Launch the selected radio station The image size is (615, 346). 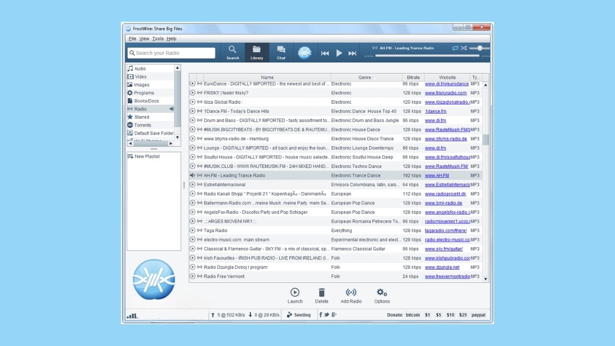(x=295, y=296)
